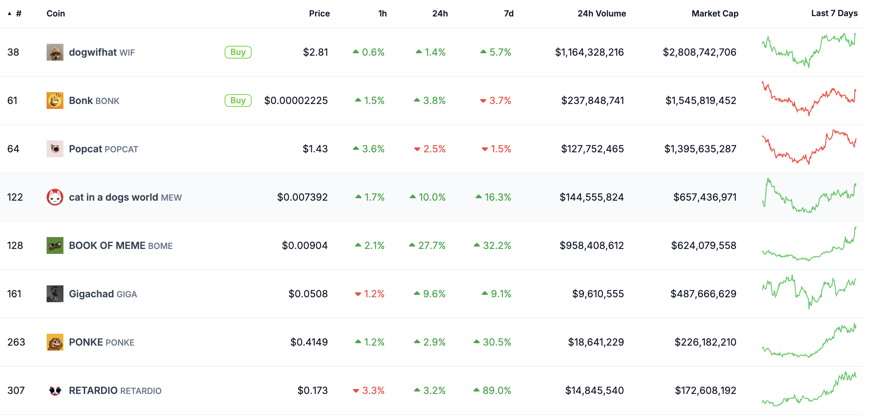
Task: Click the PONKE coin logo
Action: pos(55,342)
